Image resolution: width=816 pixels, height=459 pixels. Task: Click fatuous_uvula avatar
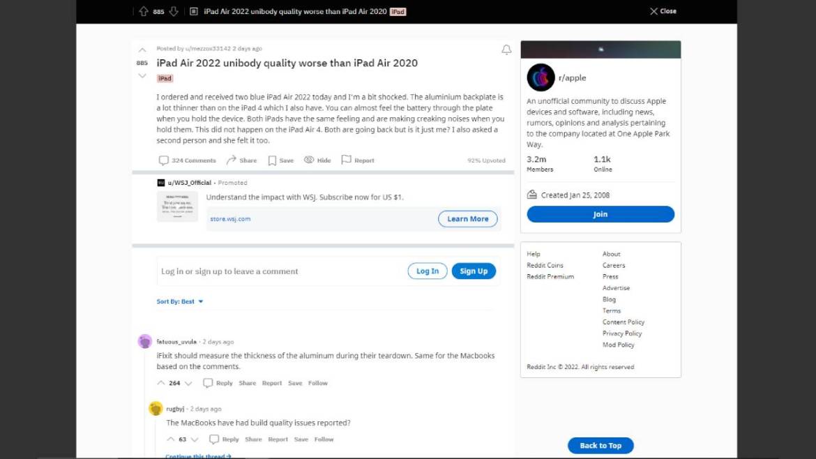[144, 341]
